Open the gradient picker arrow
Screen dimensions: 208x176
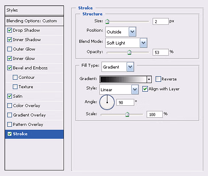click(x=149, y=79)
